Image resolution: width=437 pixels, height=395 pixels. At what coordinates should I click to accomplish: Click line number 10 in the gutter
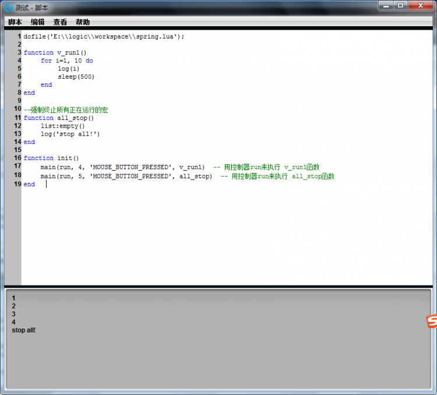coord(17,109)
